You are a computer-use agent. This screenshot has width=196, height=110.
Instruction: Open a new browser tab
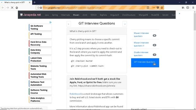[x=35, y=2]
